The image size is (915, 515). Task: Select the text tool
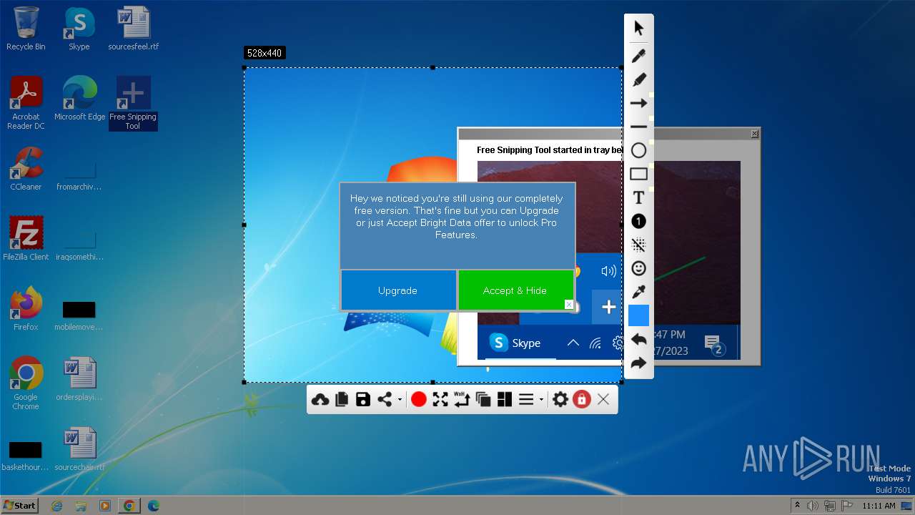(x=638, y=197)
